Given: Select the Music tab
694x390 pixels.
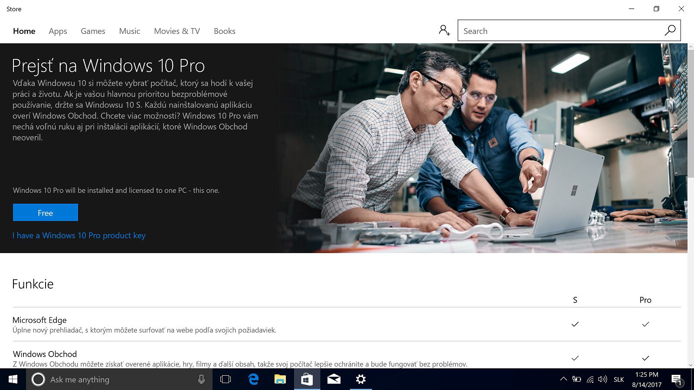Looking at the screenshot, I should pyautogui.click(x=130, y=31).
